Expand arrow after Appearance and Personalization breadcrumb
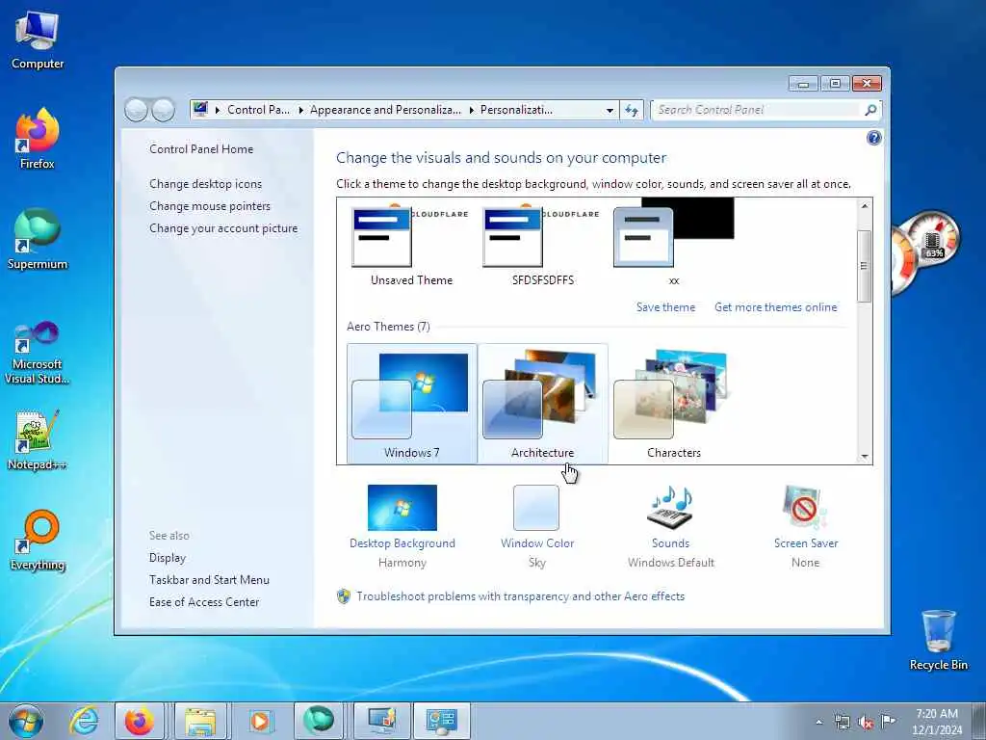Screen dimensions: 986x740 click(472, 110)
